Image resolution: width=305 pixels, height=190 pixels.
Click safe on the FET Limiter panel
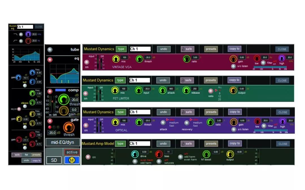187,80
